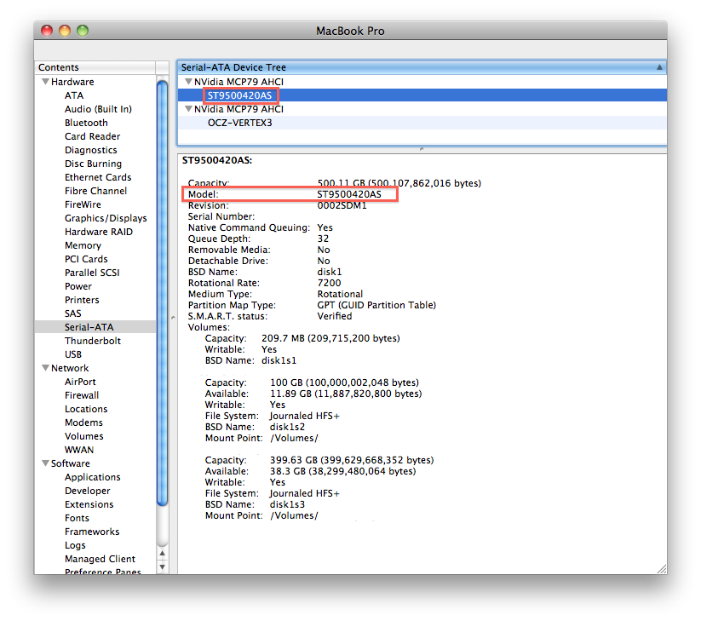This screenshot has height=621, width=701.
Task: Click the GPT (GUID Partition Table) value
Action: coord(376,305)
